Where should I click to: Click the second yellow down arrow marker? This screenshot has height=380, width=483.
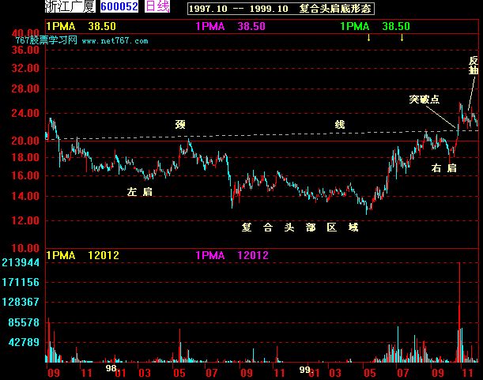tap(402, 38)
